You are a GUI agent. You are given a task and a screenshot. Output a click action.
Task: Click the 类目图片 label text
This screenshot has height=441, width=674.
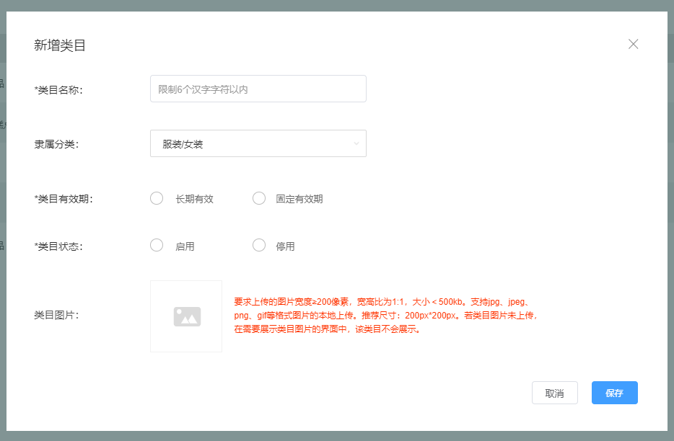[56, 315]
